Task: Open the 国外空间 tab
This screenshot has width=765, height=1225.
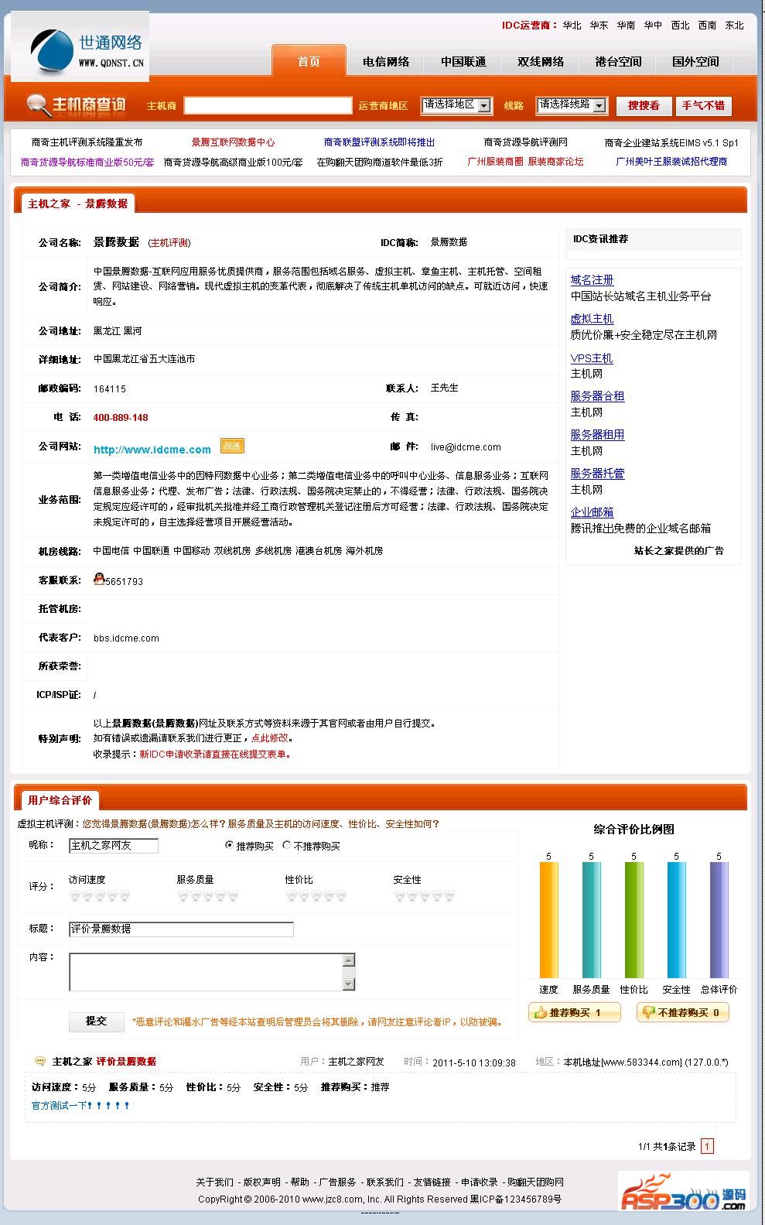Action: 695,61
